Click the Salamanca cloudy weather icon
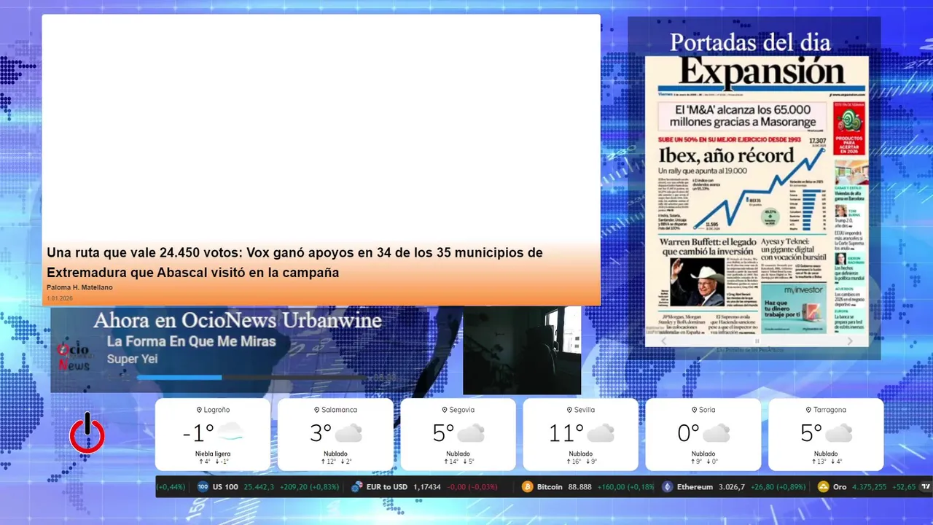 click(348, 432)
